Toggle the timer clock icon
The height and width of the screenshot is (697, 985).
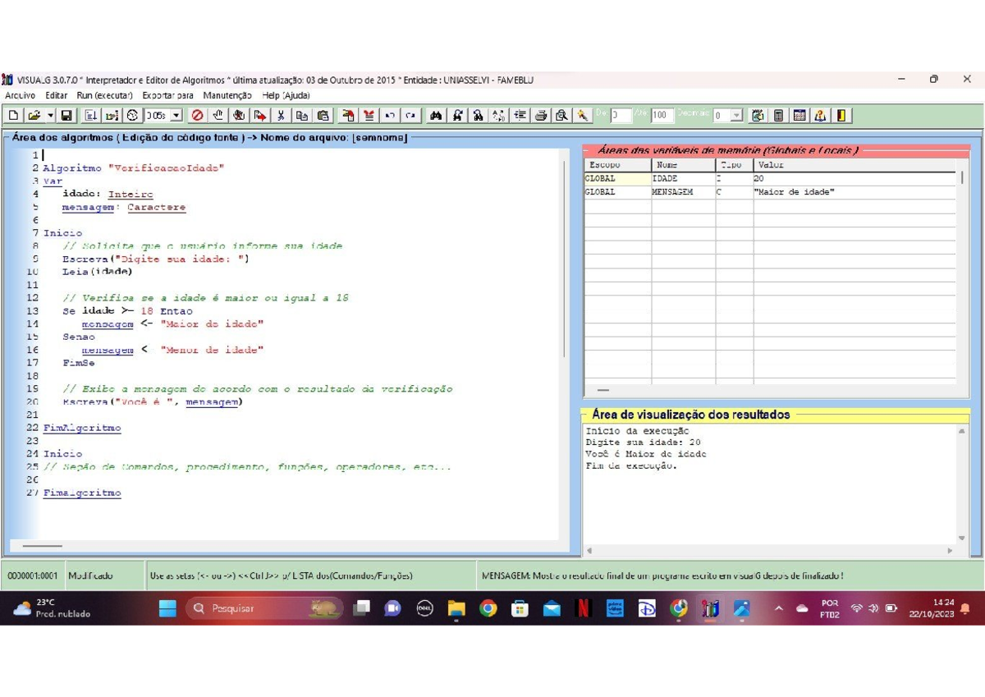click(132, 116)
